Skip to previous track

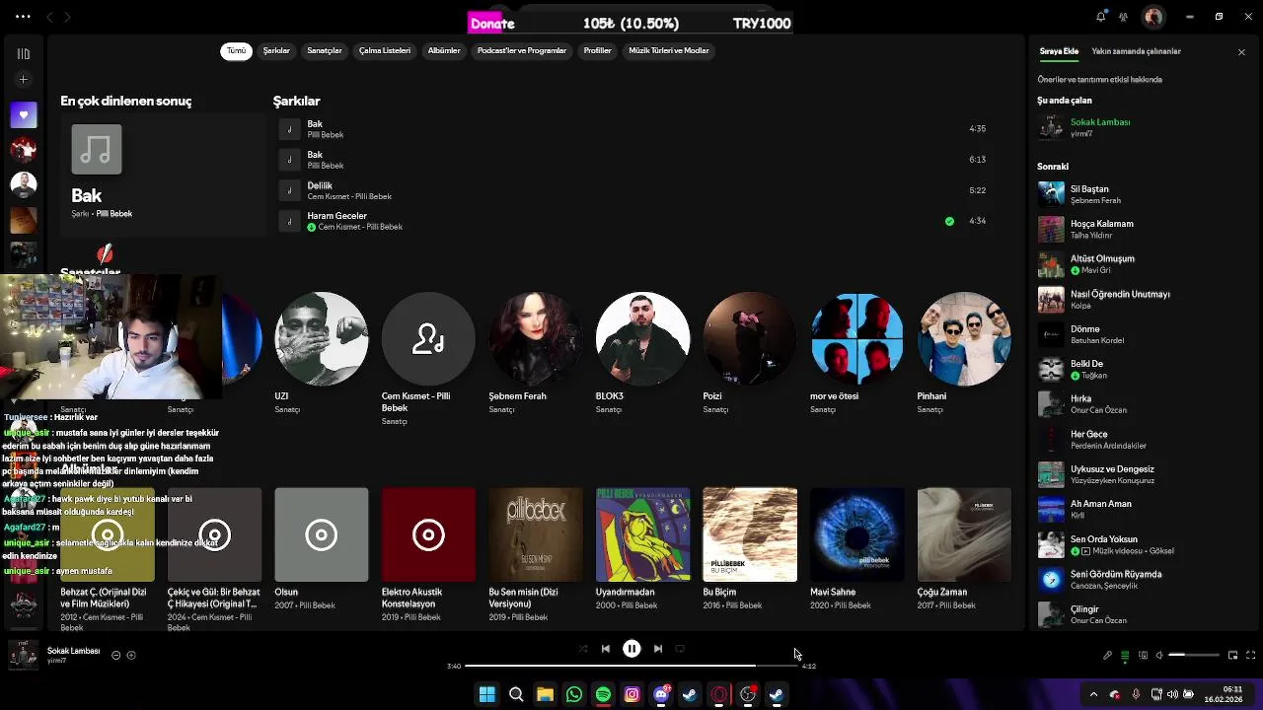click(x=606, y=649)
